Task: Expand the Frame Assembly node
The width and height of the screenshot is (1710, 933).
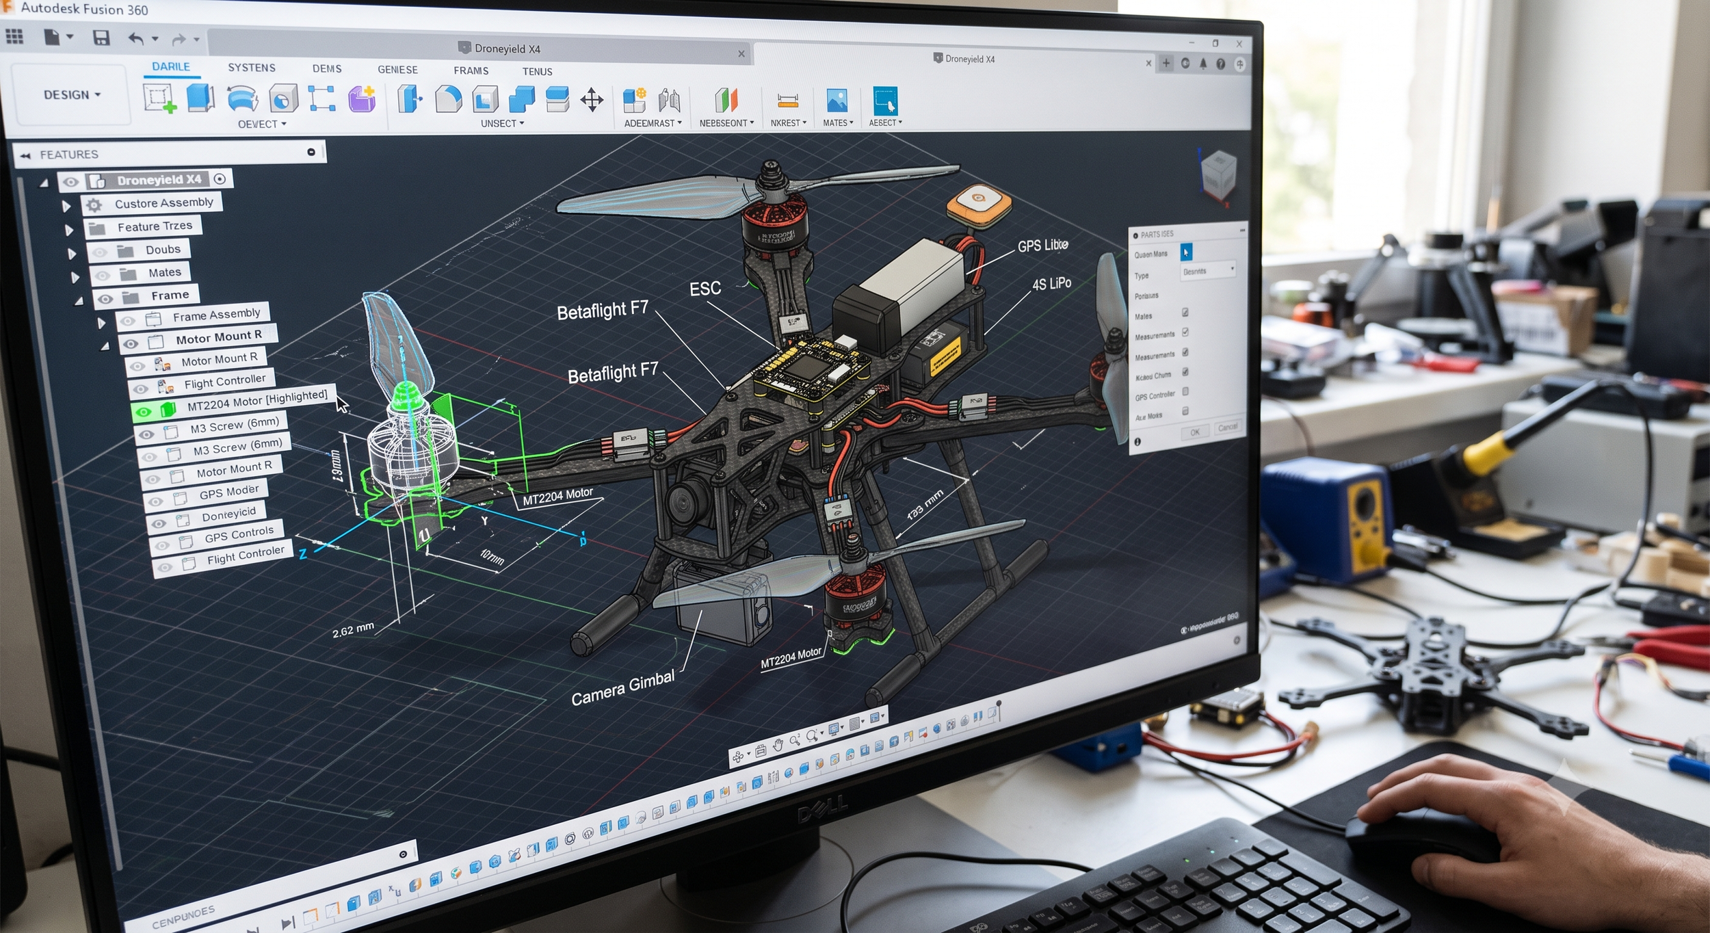Action: pos(101,322)
